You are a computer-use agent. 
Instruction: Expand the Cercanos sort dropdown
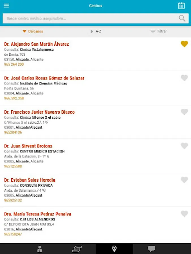pyautogui.click(x=33, y=31)
